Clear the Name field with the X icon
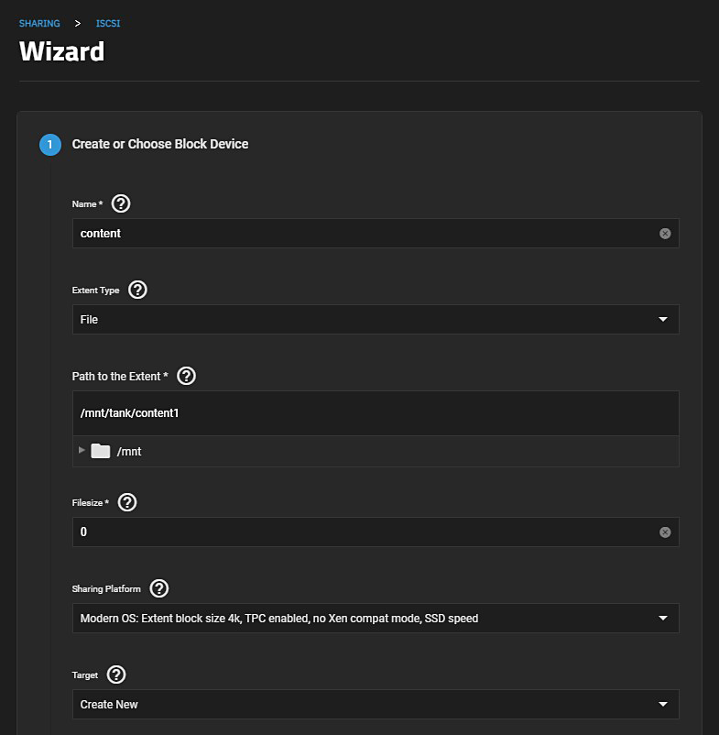Screen dimensions: 719x735 (665, 234)
